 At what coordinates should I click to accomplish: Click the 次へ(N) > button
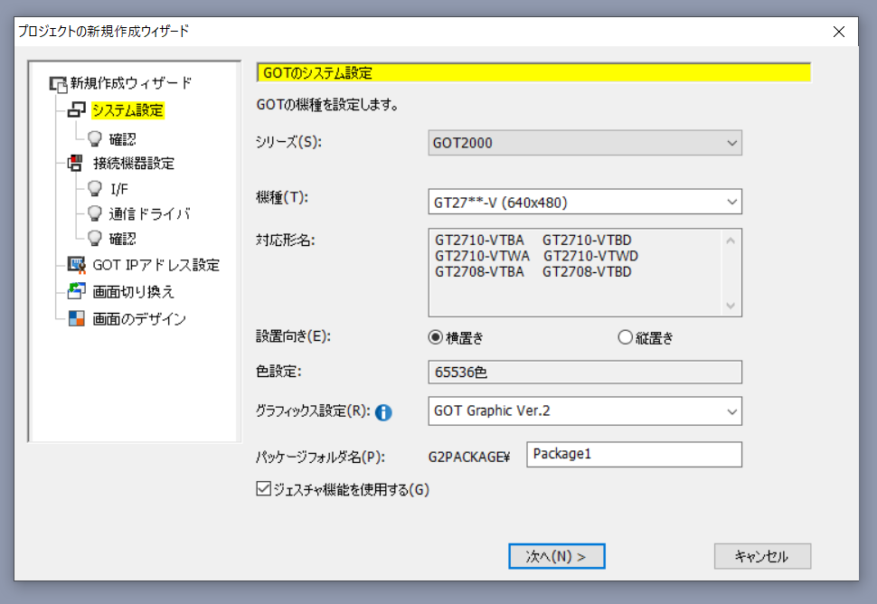(557, 556)
